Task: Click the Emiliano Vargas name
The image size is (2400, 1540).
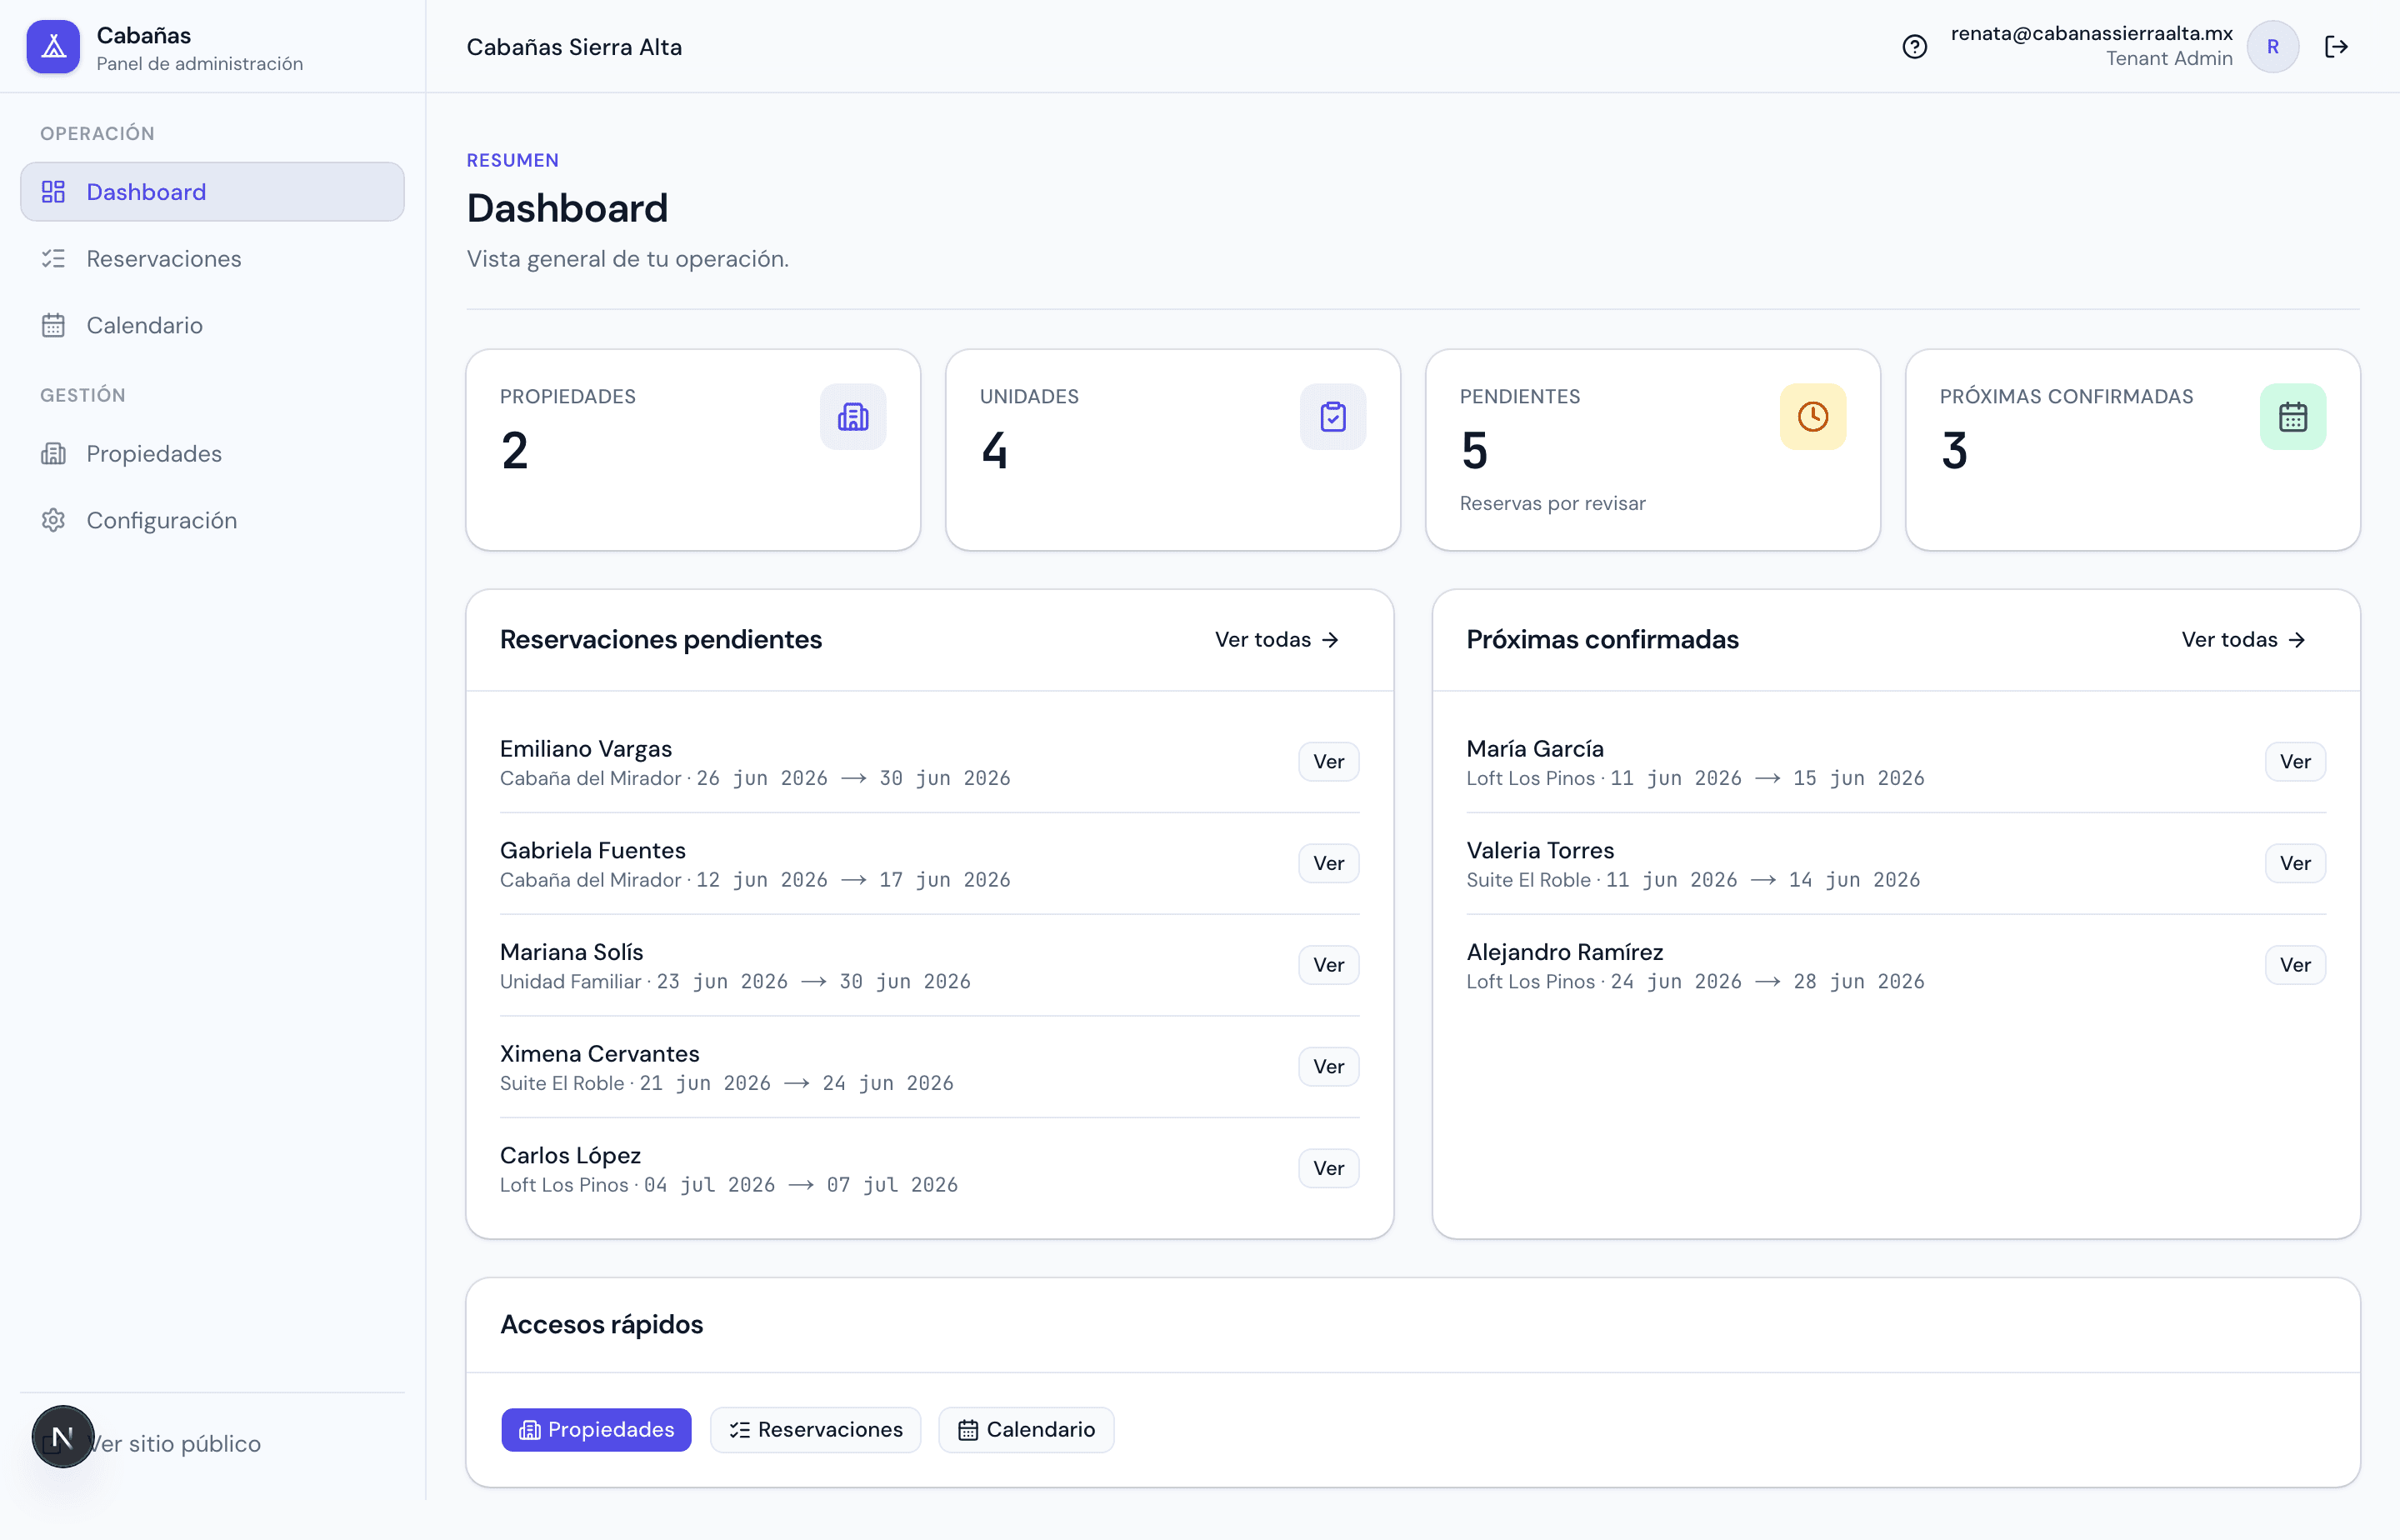Action: (x=586, y=749)
